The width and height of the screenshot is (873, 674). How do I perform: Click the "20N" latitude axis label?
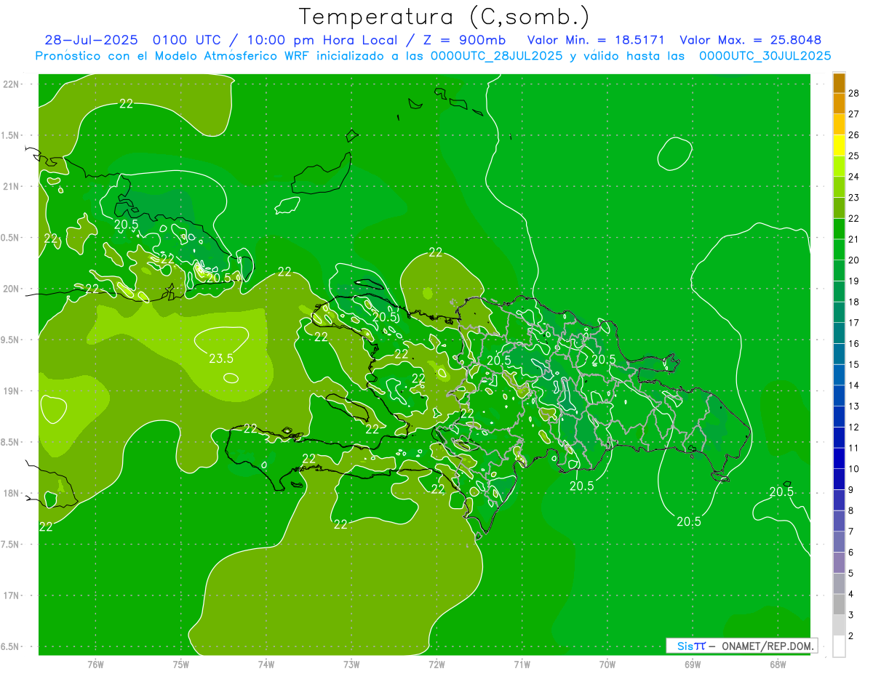pos(10,289)
